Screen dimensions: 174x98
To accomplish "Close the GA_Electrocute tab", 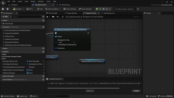I will click(x=53, y=5).
